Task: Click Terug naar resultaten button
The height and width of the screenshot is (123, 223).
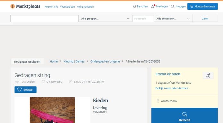Action: tap(27, 62)
